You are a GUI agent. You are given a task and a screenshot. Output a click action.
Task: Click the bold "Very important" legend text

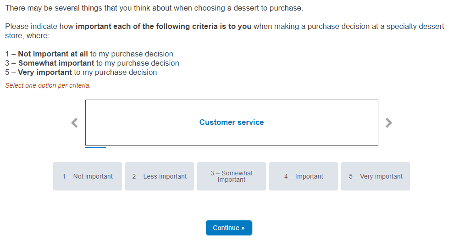tap(45, 72)
